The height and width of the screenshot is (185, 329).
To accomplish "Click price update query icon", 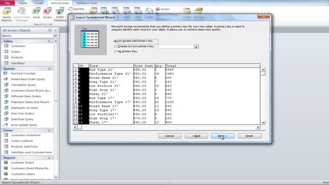I will click(6, 125).
